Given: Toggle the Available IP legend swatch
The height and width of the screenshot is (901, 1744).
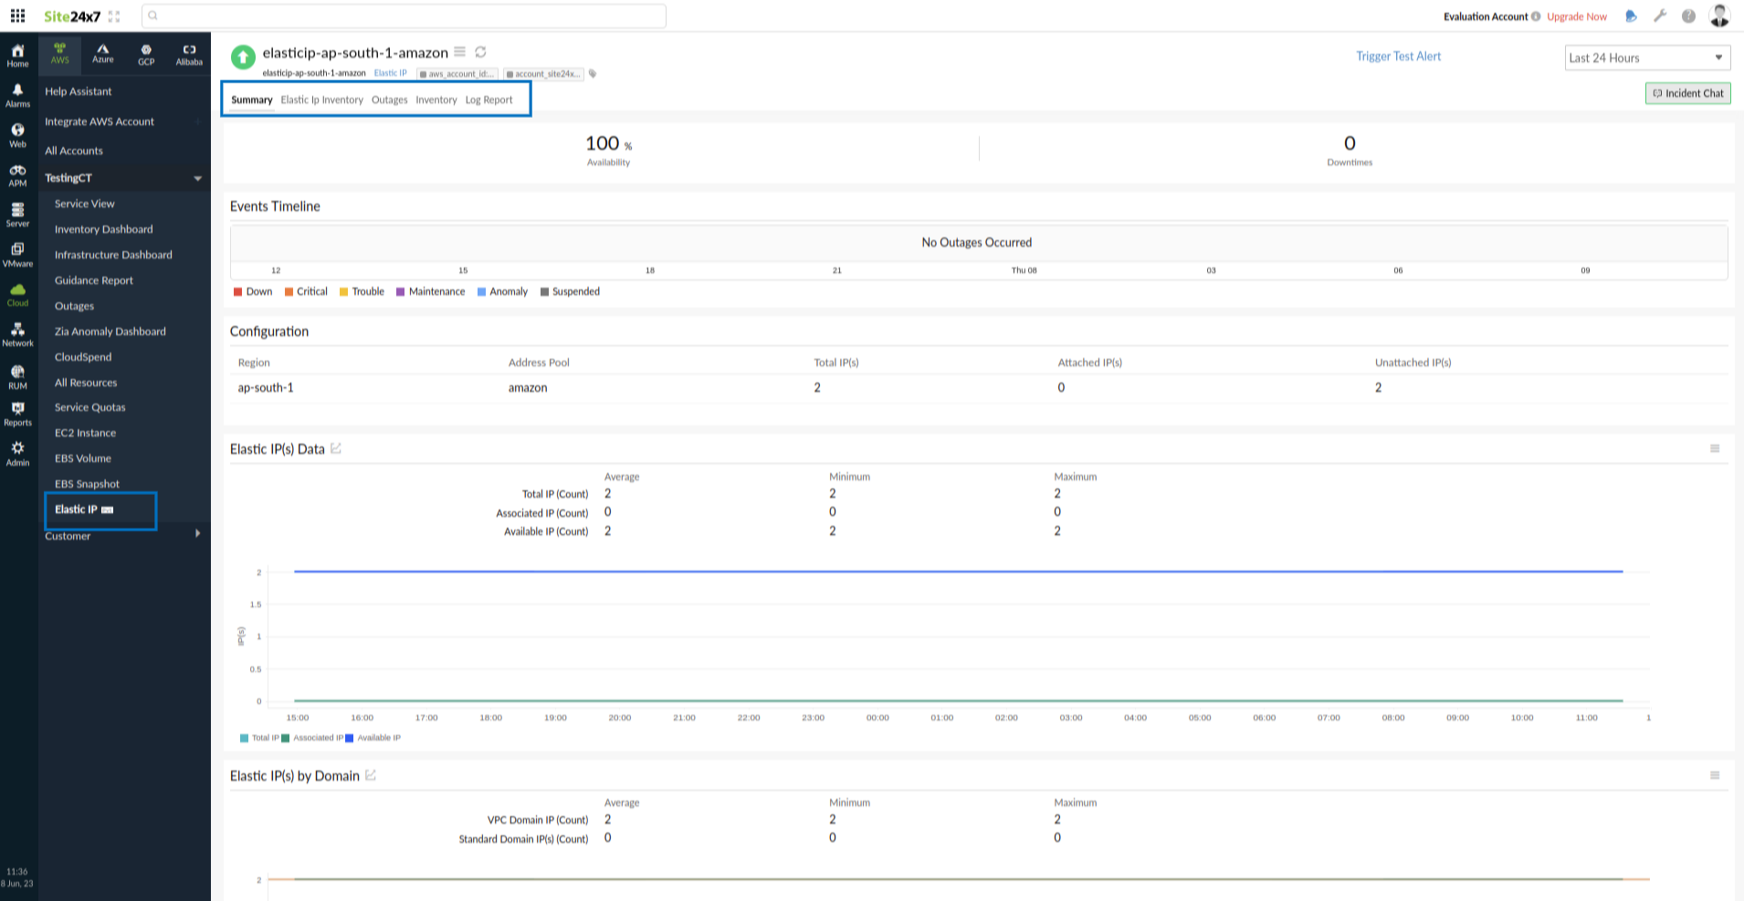Looking at the screenshot, I should point(350,738).
